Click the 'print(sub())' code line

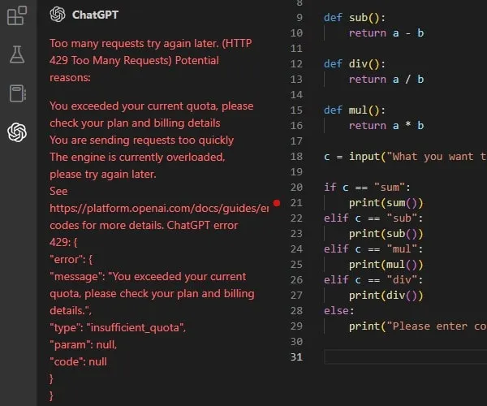(x=386, y=234)
